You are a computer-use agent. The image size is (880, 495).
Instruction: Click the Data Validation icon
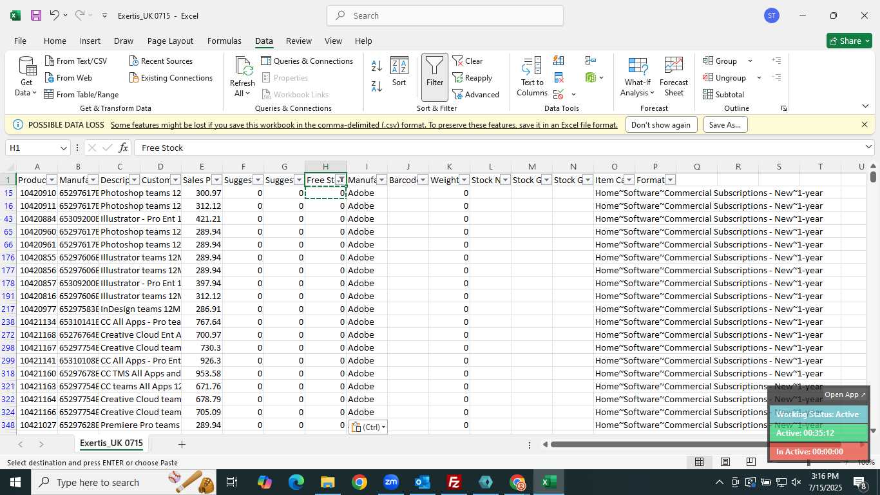[559, 94]
